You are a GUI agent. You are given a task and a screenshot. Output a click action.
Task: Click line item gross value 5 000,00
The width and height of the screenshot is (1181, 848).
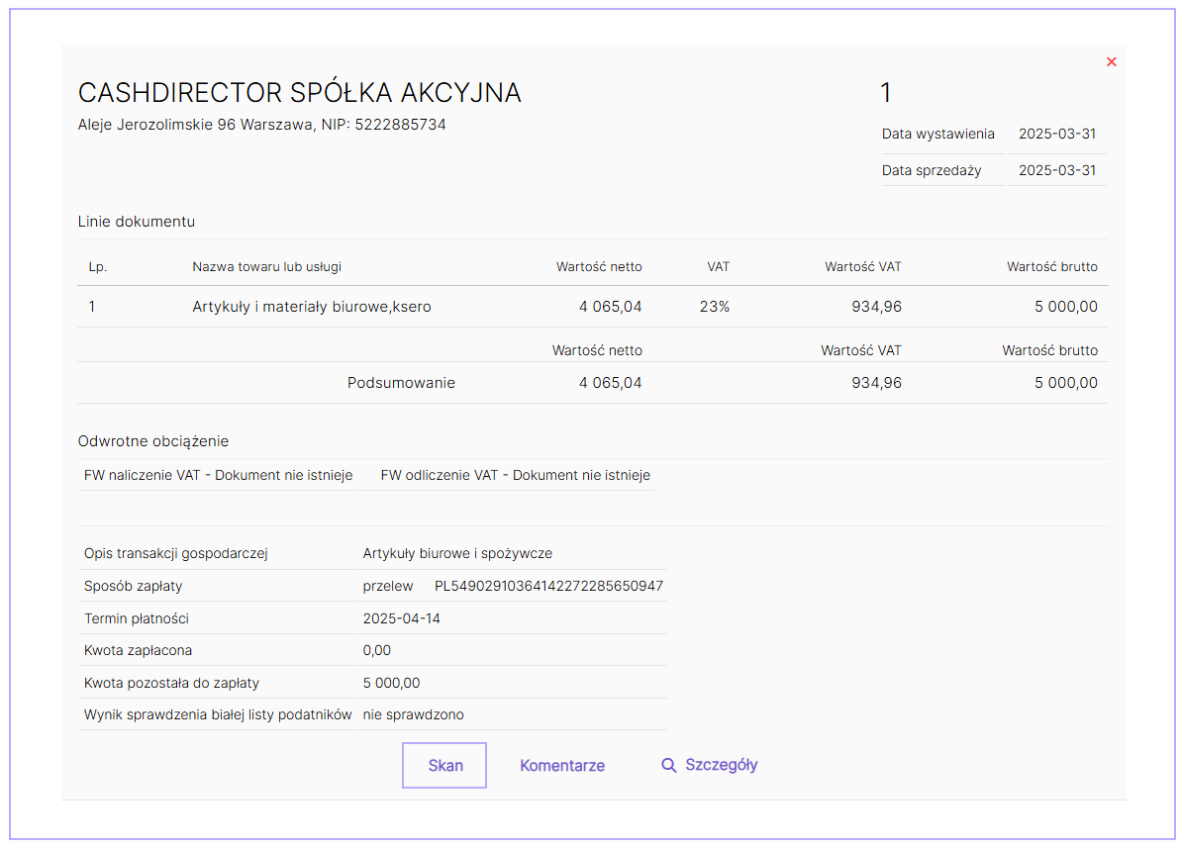tap(1066, 307)
